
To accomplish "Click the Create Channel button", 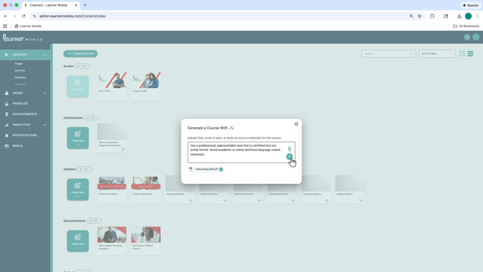I will coord(80,54).
